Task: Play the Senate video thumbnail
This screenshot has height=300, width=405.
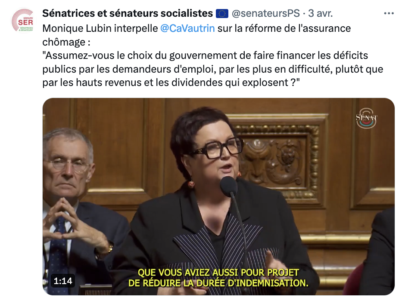Action: pyautogui.click(x=218, y=196)
